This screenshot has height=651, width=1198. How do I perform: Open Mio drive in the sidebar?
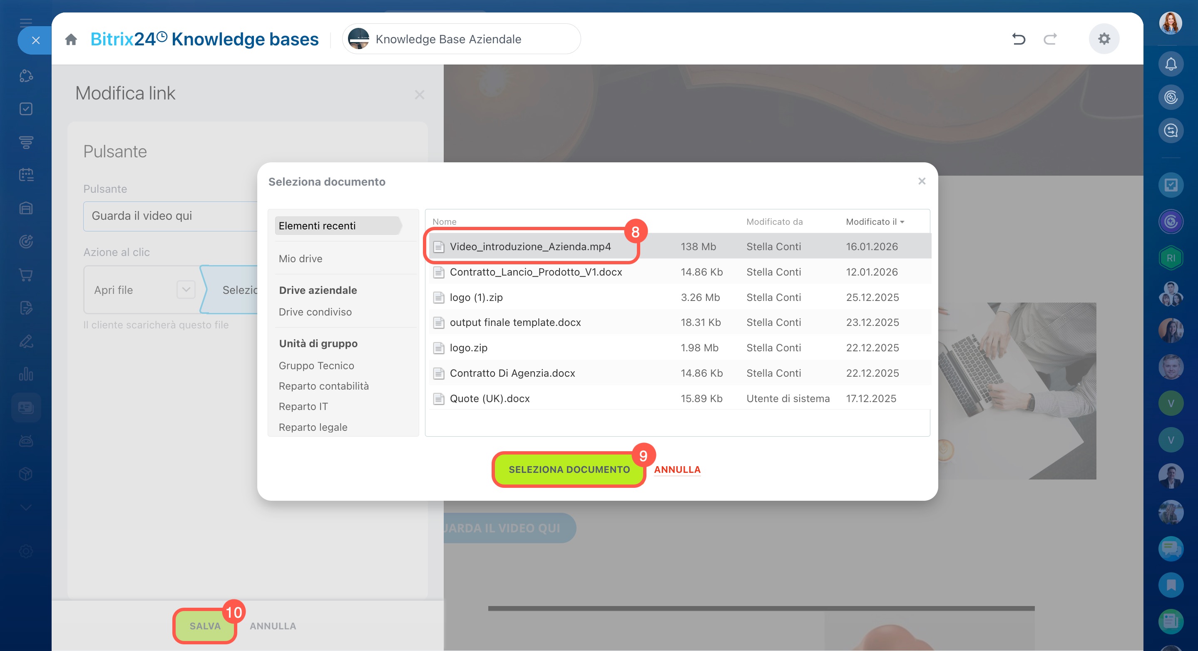[301, 258]
